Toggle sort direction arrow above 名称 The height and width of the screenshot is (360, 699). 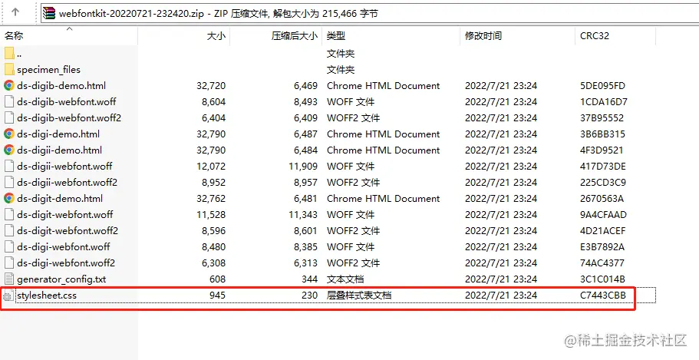pyautogui.click(x=70, y=29)
